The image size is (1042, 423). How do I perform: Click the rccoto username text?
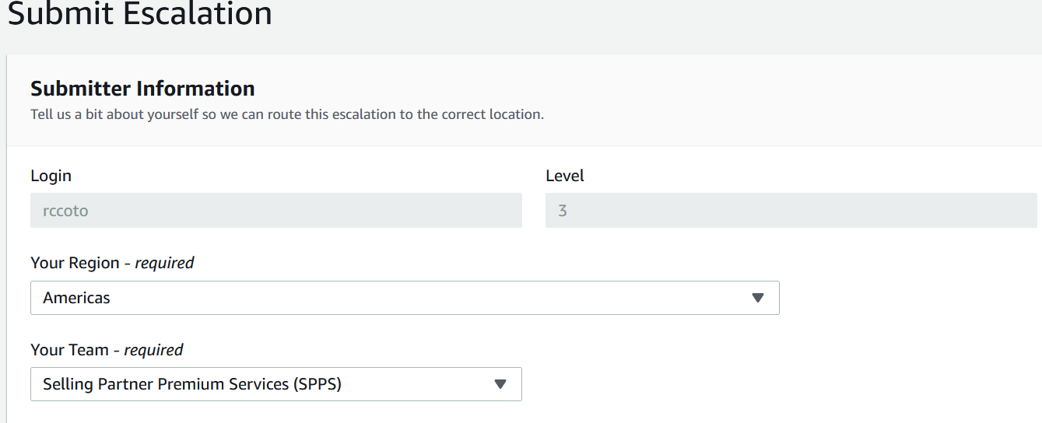[65, 211]
